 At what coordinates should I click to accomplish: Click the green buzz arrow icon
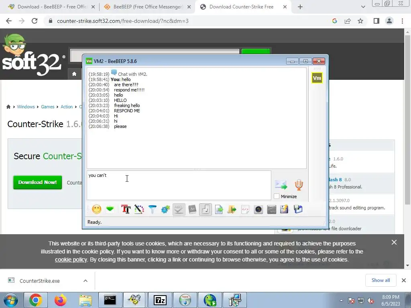(110, 209)
